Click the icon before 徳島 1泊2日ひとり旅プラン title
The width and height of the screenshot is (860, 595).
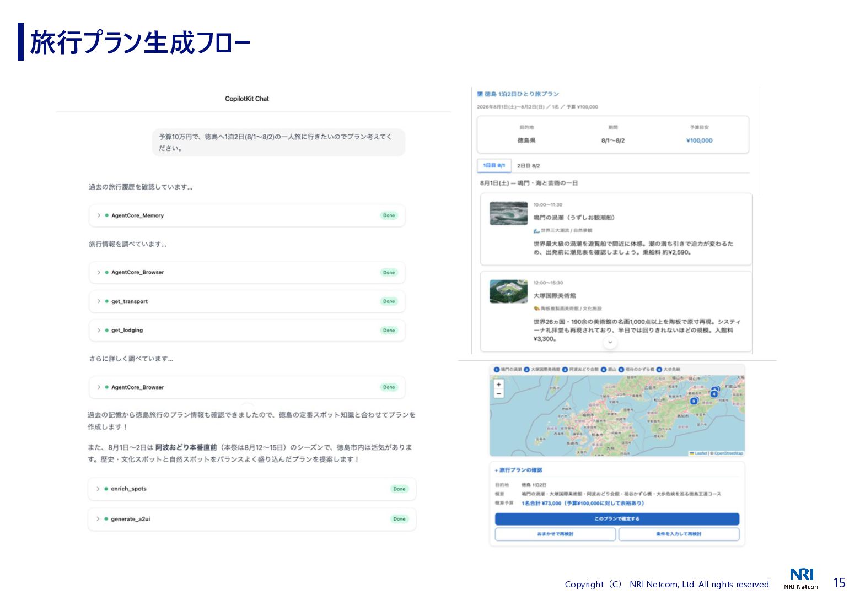(x=480, y=94)
